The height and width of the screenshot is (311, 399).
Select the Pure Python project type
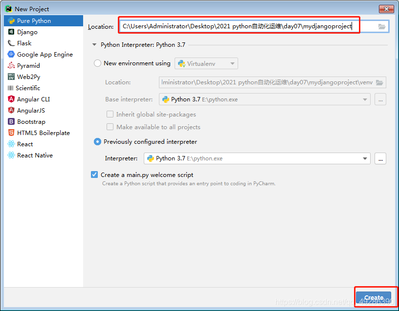43,21
